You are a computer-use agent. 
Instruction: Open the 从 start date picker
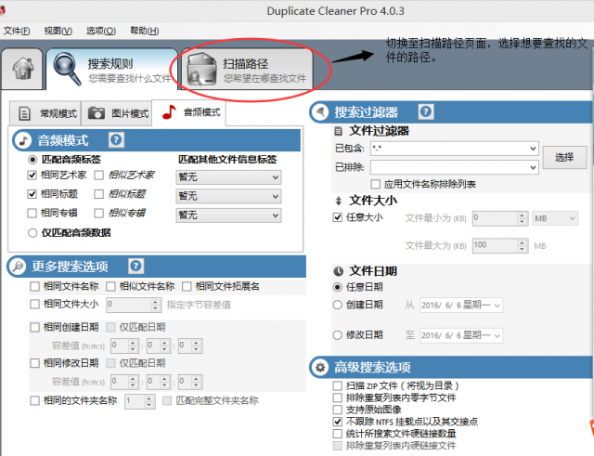(461, 306)
